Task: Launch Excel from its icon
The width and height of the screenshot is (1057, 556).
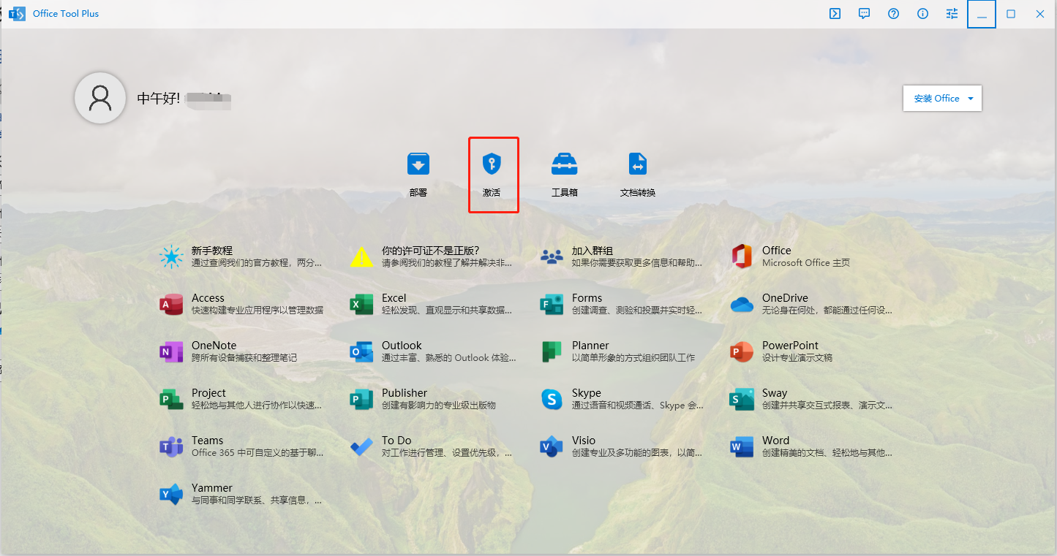Action: (x=361, y=304)
